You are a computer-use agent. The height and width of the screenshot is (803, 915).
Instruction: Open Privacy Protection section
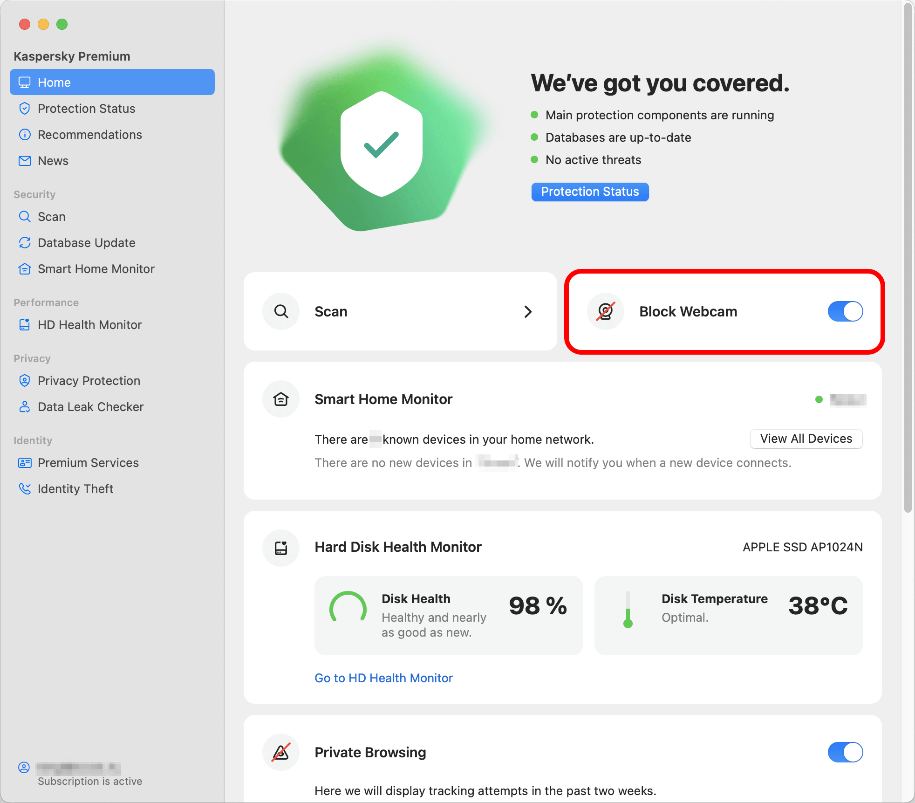click(112, 381)
